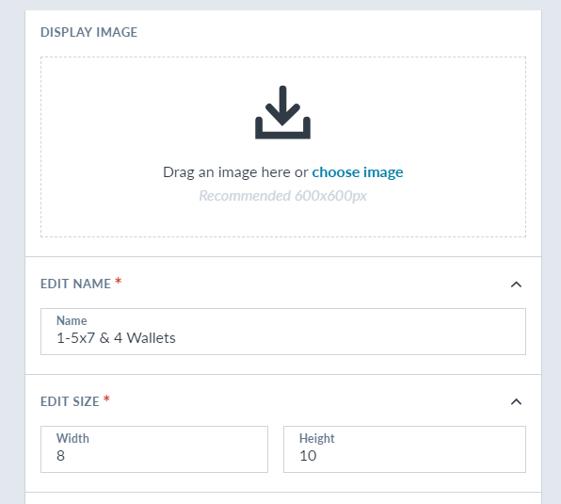Screen dimensions: 561x504
Task: Click the dashed image drop zone
Action: click(283, 147)
